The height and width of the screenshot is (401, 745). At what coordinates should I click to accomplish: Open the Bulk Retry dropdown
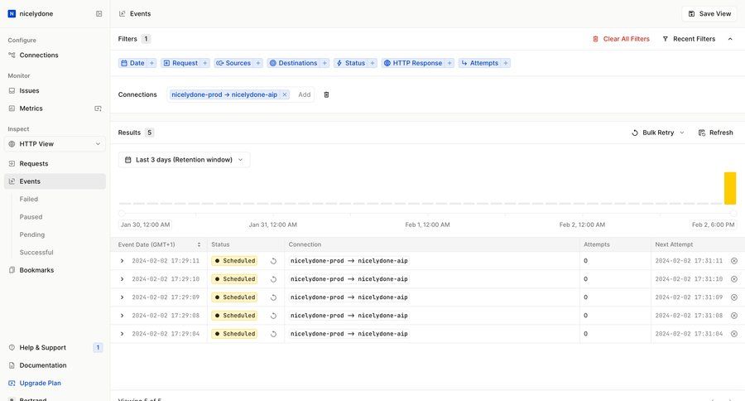(x=658, y=133)
